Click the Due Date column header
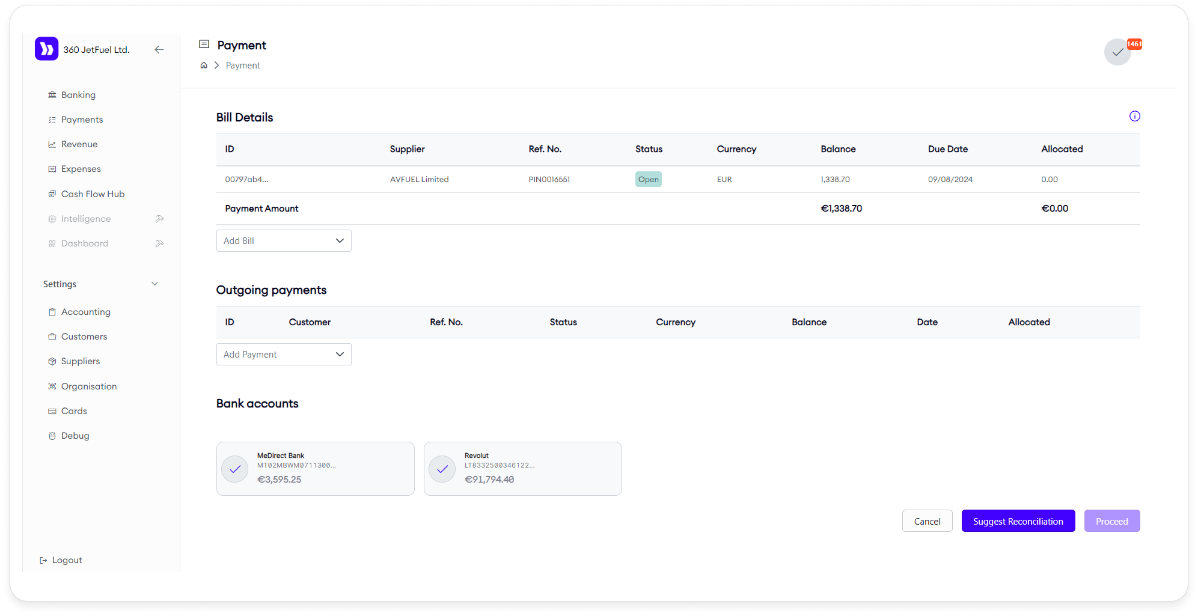Screen dimensions: 1198x616 pos(948,149)
